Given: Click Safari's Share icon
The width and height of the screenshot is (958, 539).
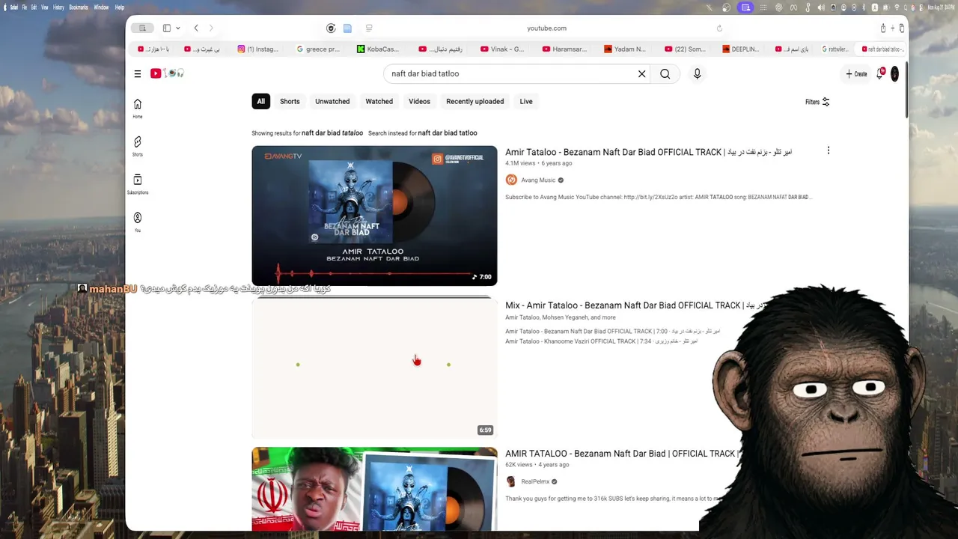Looking at the screenshot, I should click(883, 28).
